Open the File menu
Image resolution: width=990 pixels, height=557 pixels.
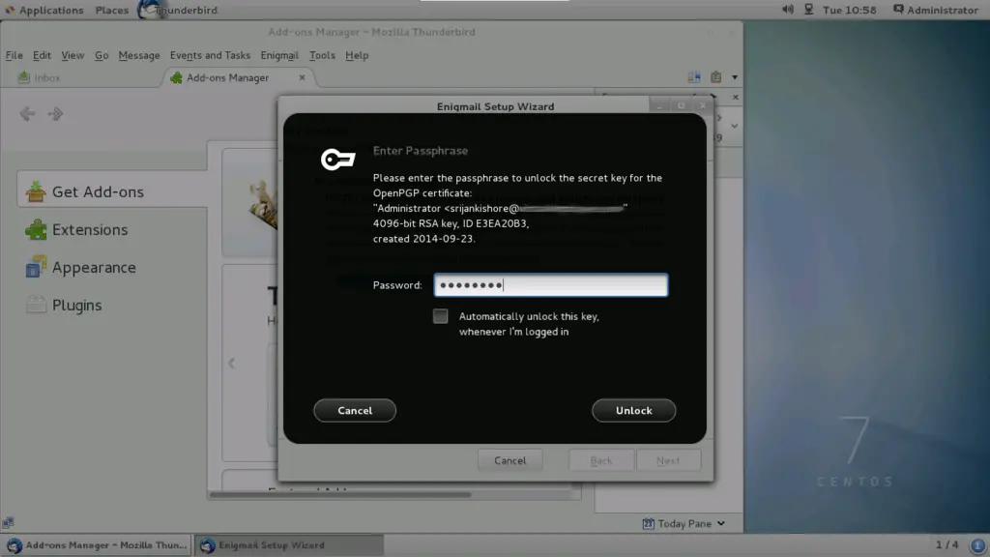pos(14,55)
